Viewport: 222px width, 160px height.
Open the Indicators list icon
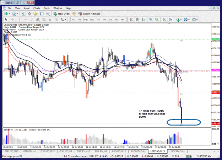178,20
